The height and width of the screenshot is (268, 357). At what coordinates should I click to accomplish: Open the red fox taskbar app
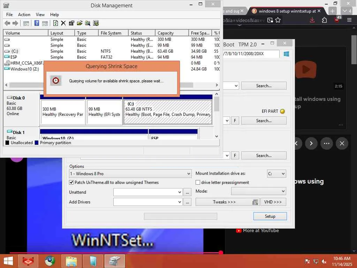coord(28,261)
